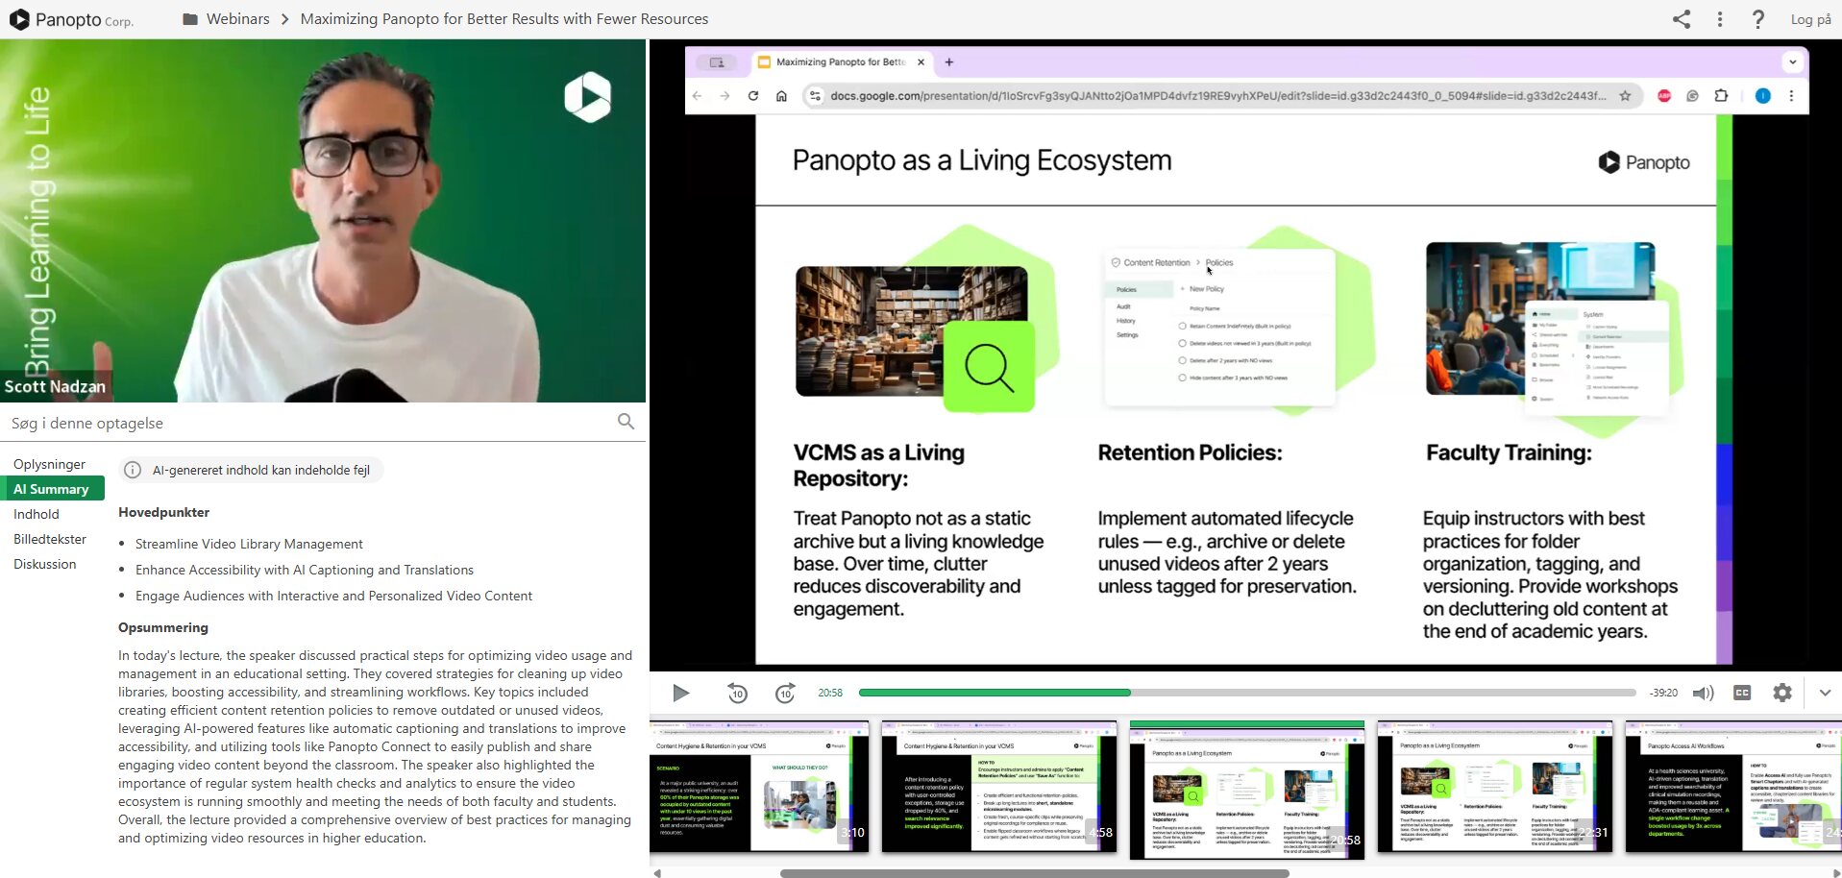Skip forward 10 seconds
This screenshot has height=878, width=1842.
(x=785, y=693)
